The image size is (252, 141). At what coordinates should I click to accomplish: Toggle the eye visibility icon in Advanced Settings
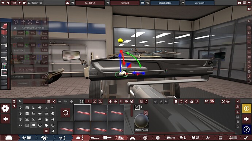(45, 22)
